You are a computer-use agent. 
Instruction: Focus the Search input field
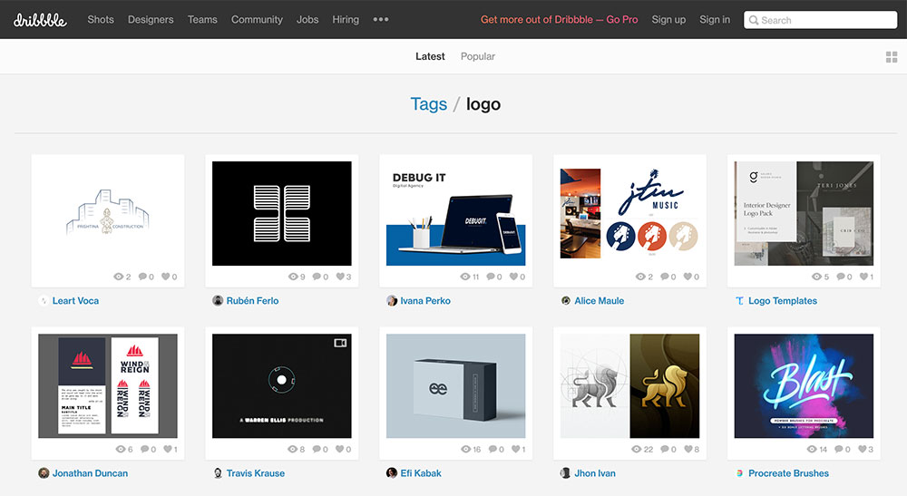[x=820, y=20]
